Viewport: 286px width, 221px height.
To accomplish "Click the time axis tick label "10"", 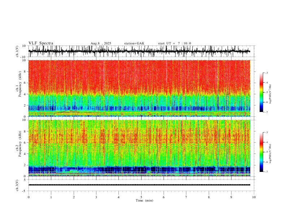I will pos(254,197).
